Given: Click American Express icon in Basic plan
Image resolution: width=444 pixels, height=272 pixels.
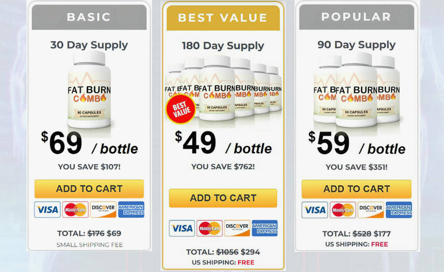Looking at the screenshot, I should (131, 210).
